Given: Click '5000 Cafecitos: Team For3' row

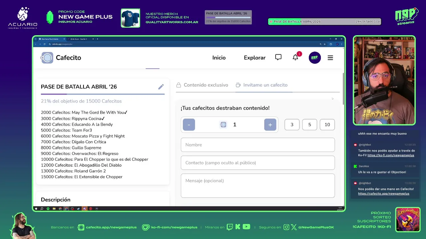Looking at the screenshot, I should click(x=66, y=130).
